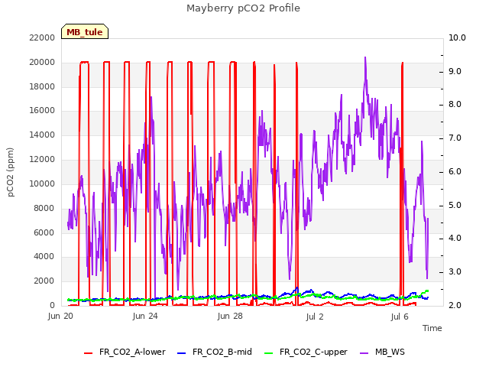The image size is (489, 367).
Task: Click the 9.0 right axis value
Action: point(455,71)
